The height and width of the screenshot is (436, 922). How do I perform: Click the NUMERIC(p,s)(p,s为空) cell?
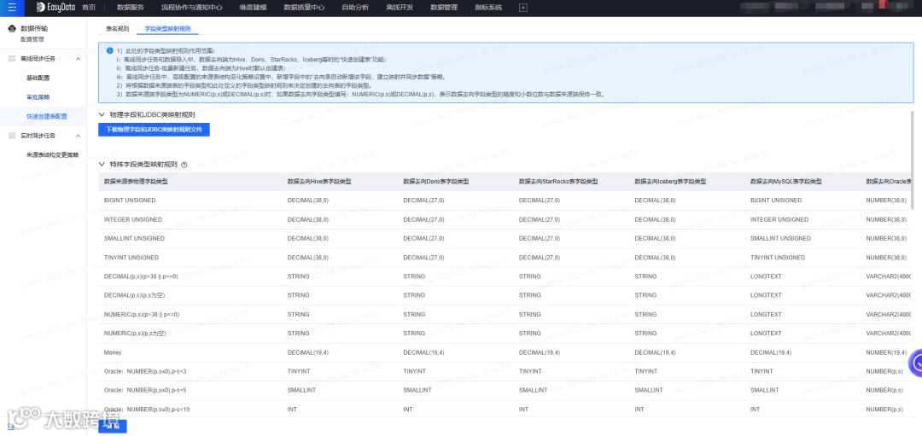pos(135,333)
